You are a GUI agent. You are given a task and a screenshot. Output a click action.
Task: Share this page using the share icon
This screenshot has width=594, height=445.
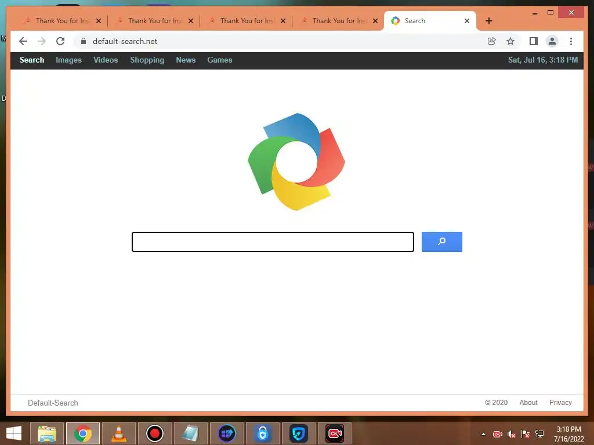tap(492, 41)
